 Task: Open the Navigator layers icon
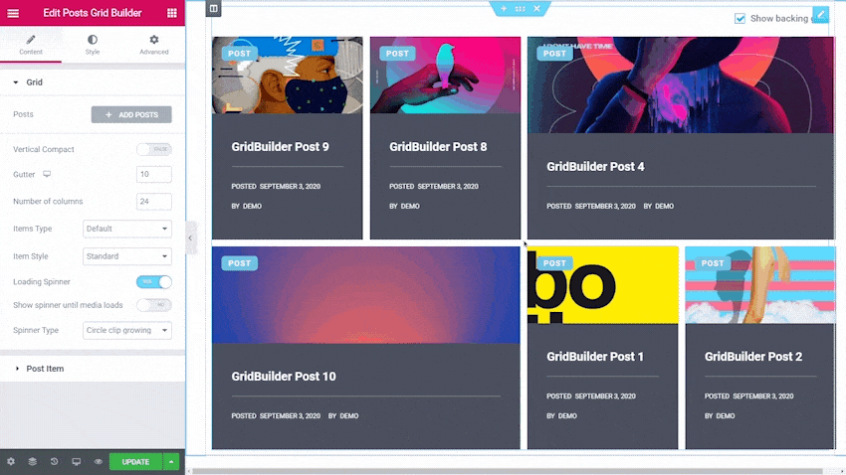point(33,461)
